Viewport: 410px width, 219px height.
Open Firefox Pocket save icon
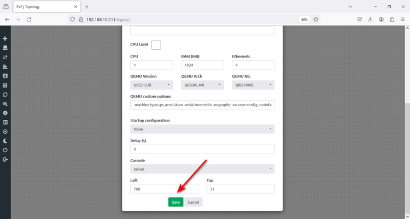[360, 19]
